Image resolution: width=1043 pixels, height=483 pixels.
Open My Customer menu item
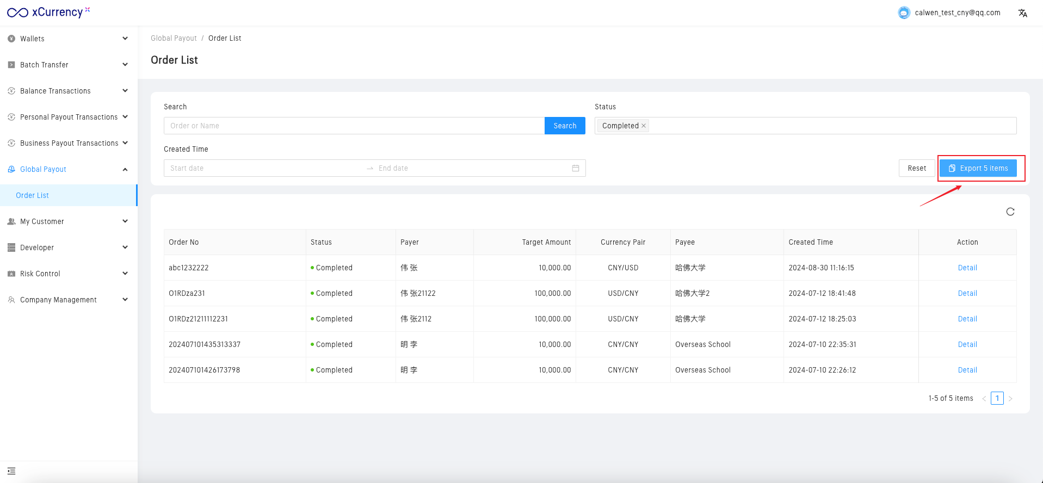point(68,221)
